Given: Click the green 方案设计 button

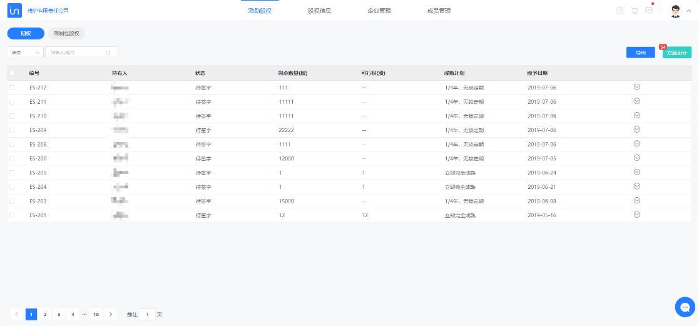Looking at the screenshot, I should [x=677, y=53].
